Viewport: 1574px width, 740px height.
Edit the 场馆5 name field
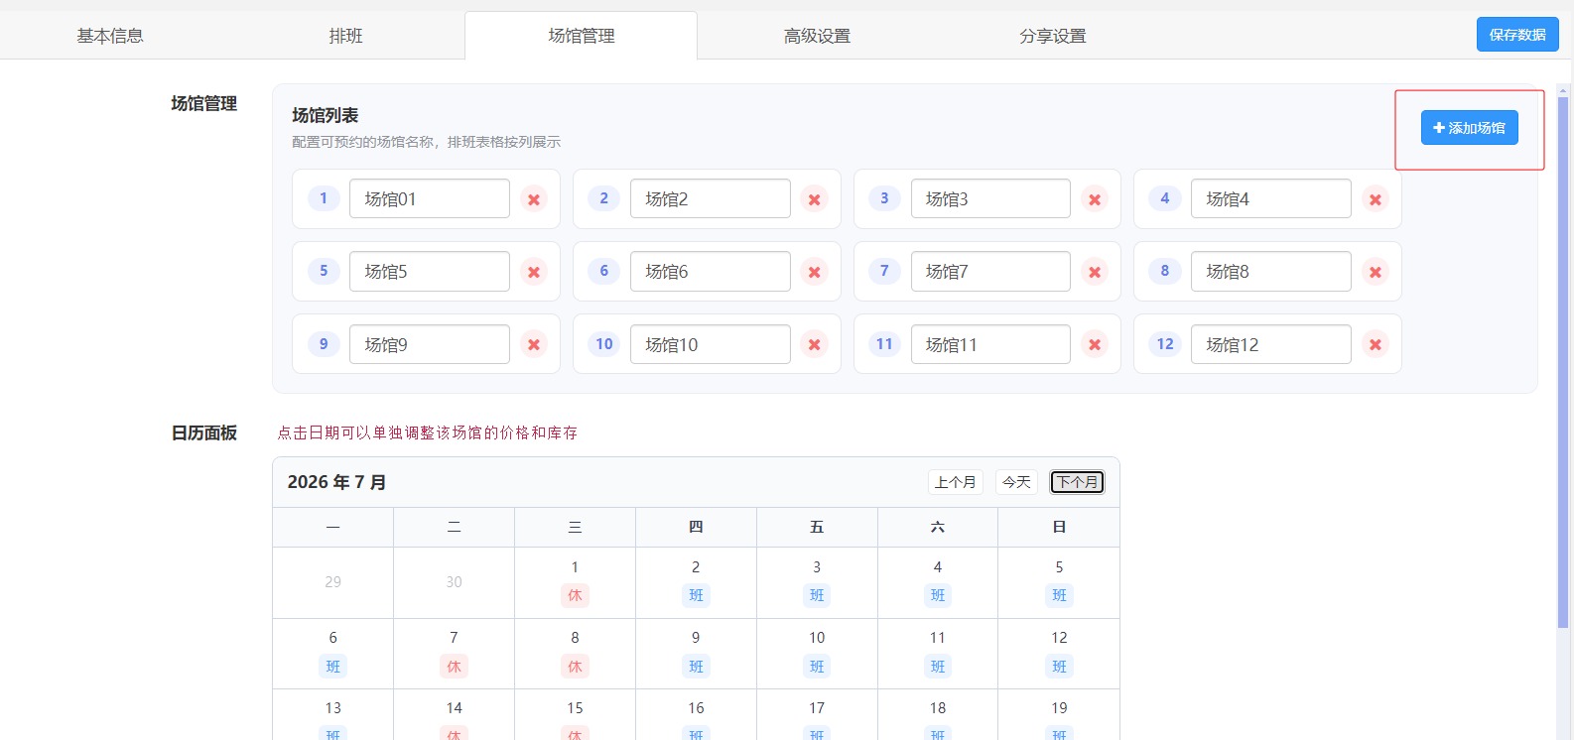coord(430,271)
